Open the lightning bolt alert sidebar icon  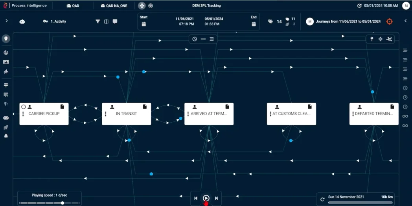pos(6,104)
